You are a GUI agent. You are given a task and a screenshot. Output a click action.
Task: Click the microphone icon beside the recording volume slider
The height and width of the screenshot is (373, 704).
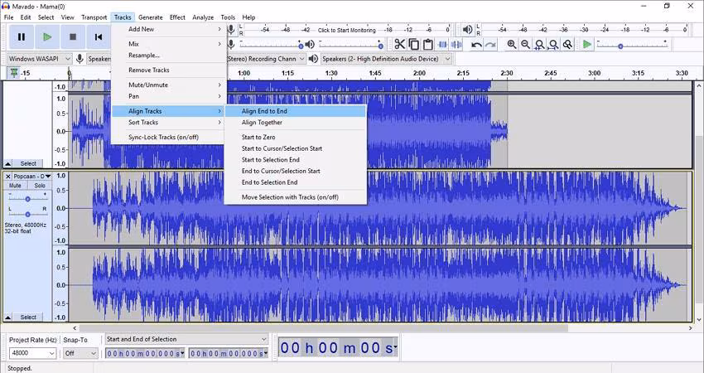pos(231,44)
